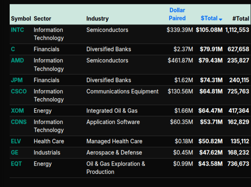Open the AMD ticker link
Image resolution: width=251 pixels, height=187 pixels.
click(x=17, y=60)
